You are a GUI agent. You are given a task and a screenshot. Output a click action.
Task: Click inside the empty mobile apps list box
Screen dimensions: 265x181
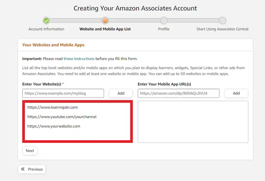193,122
